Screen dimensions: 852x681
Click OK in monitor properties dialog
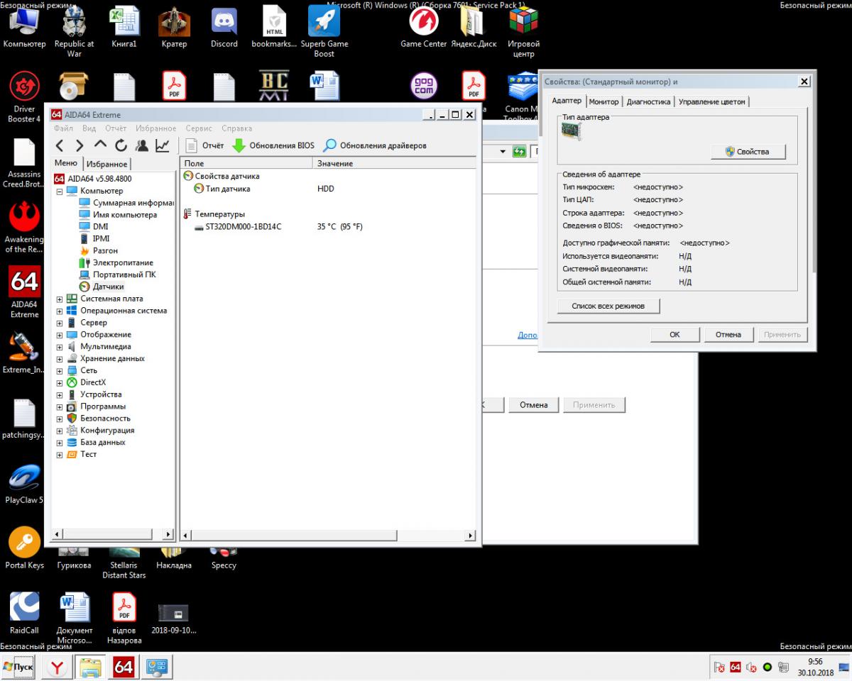tap(674, 334)
